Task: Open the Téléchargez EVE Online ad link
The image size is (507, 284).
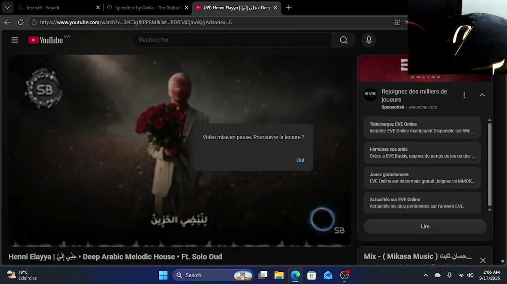Action: tap(422, 127)
